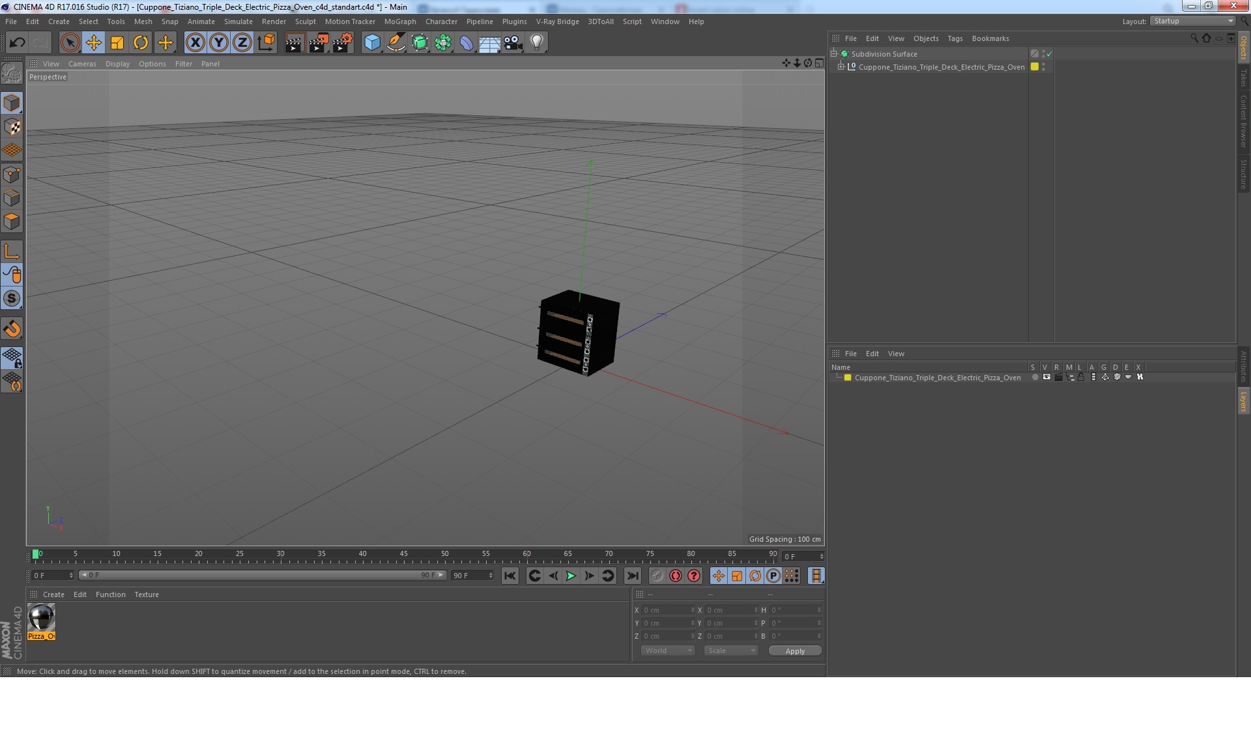The height and width of the screenshot is (754, 1251).
Task: Open the Layout Startup dropdown
Action: [x=1193, y=21]
